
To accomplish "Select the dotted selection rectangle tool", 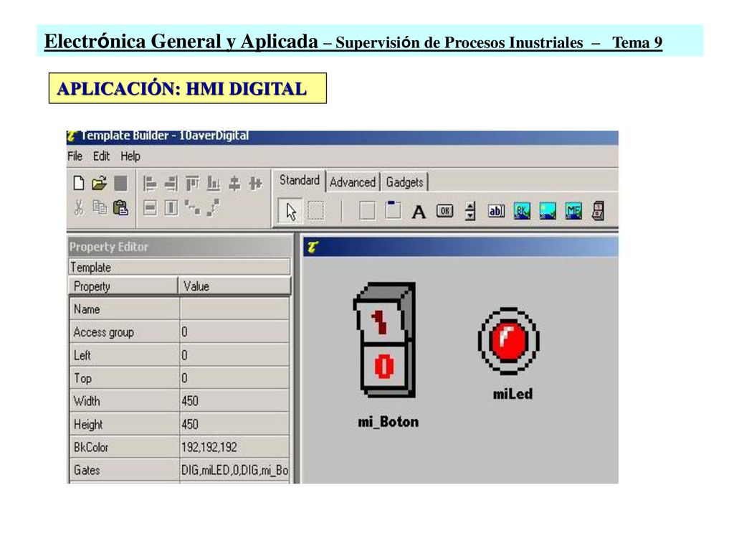I will pyautogui.click(x=316, y=211).
